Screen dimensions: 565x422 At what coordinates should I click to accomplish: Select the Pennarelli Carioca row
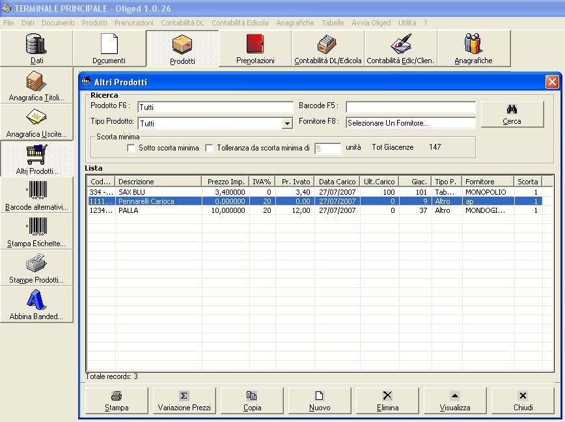tap(315, 201)
